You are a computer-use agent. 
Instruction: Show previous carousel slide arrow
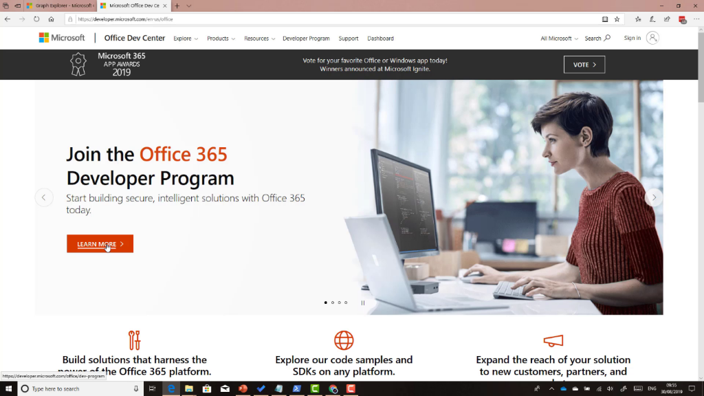(x=44, y=197)
